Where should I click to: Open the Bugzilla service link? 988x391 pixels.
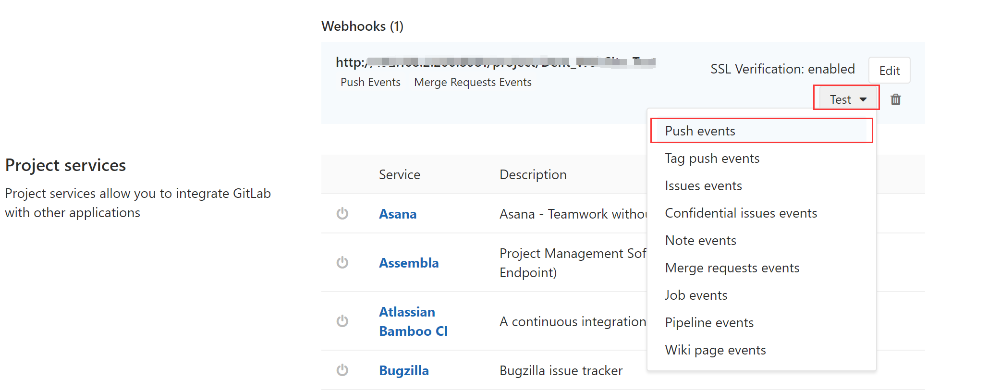404,370
